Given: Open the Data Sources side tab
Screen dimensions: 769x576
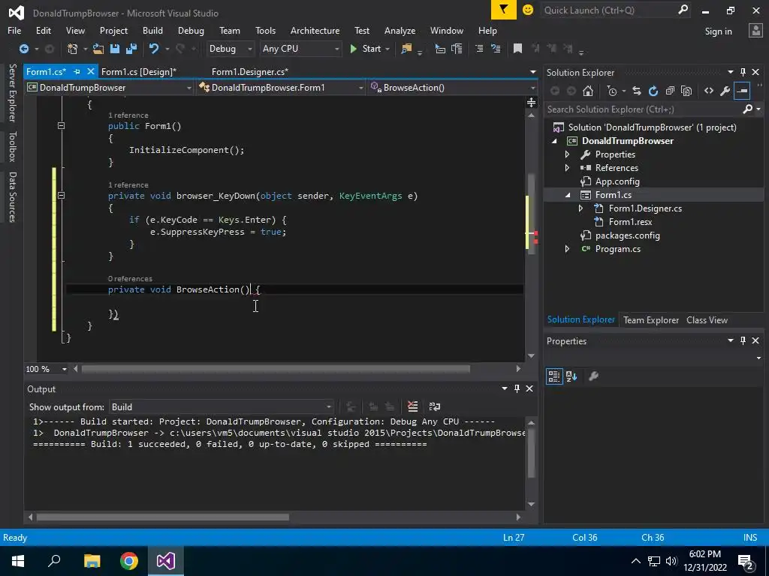Looking at the screenshot, I should [x=12, y=197].
